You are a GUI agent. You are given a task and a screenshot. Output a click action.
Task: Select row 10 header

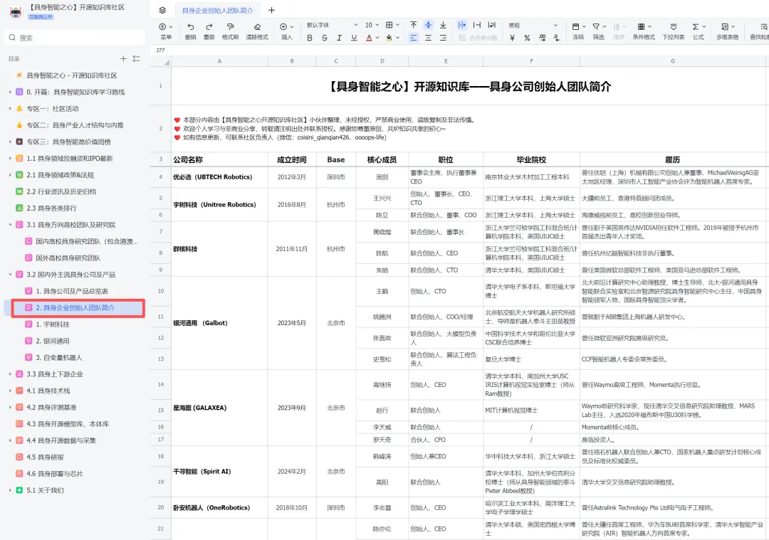(x=160, y=291)
